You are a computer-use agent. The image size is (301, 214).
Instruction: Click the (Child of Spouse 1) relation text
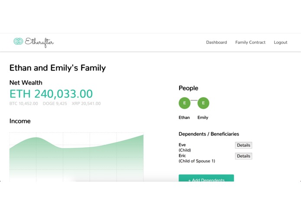pyautogui.click(x=197, y=161)
